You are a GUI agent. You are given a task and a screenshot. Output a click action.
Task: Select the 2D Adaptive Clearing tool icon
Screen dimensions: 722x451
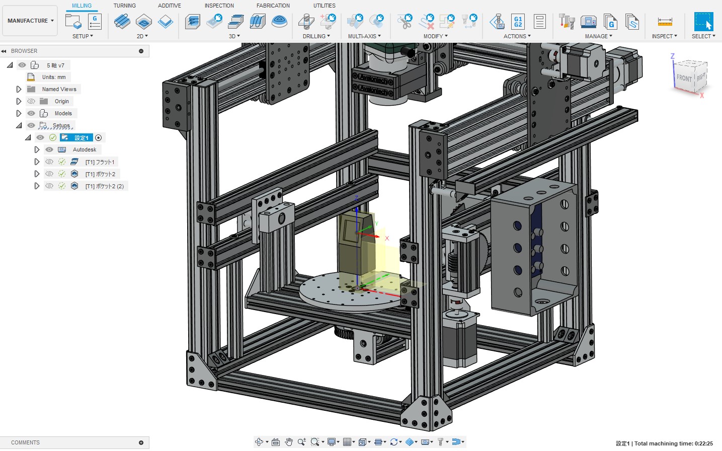click(x=122, y=22)
